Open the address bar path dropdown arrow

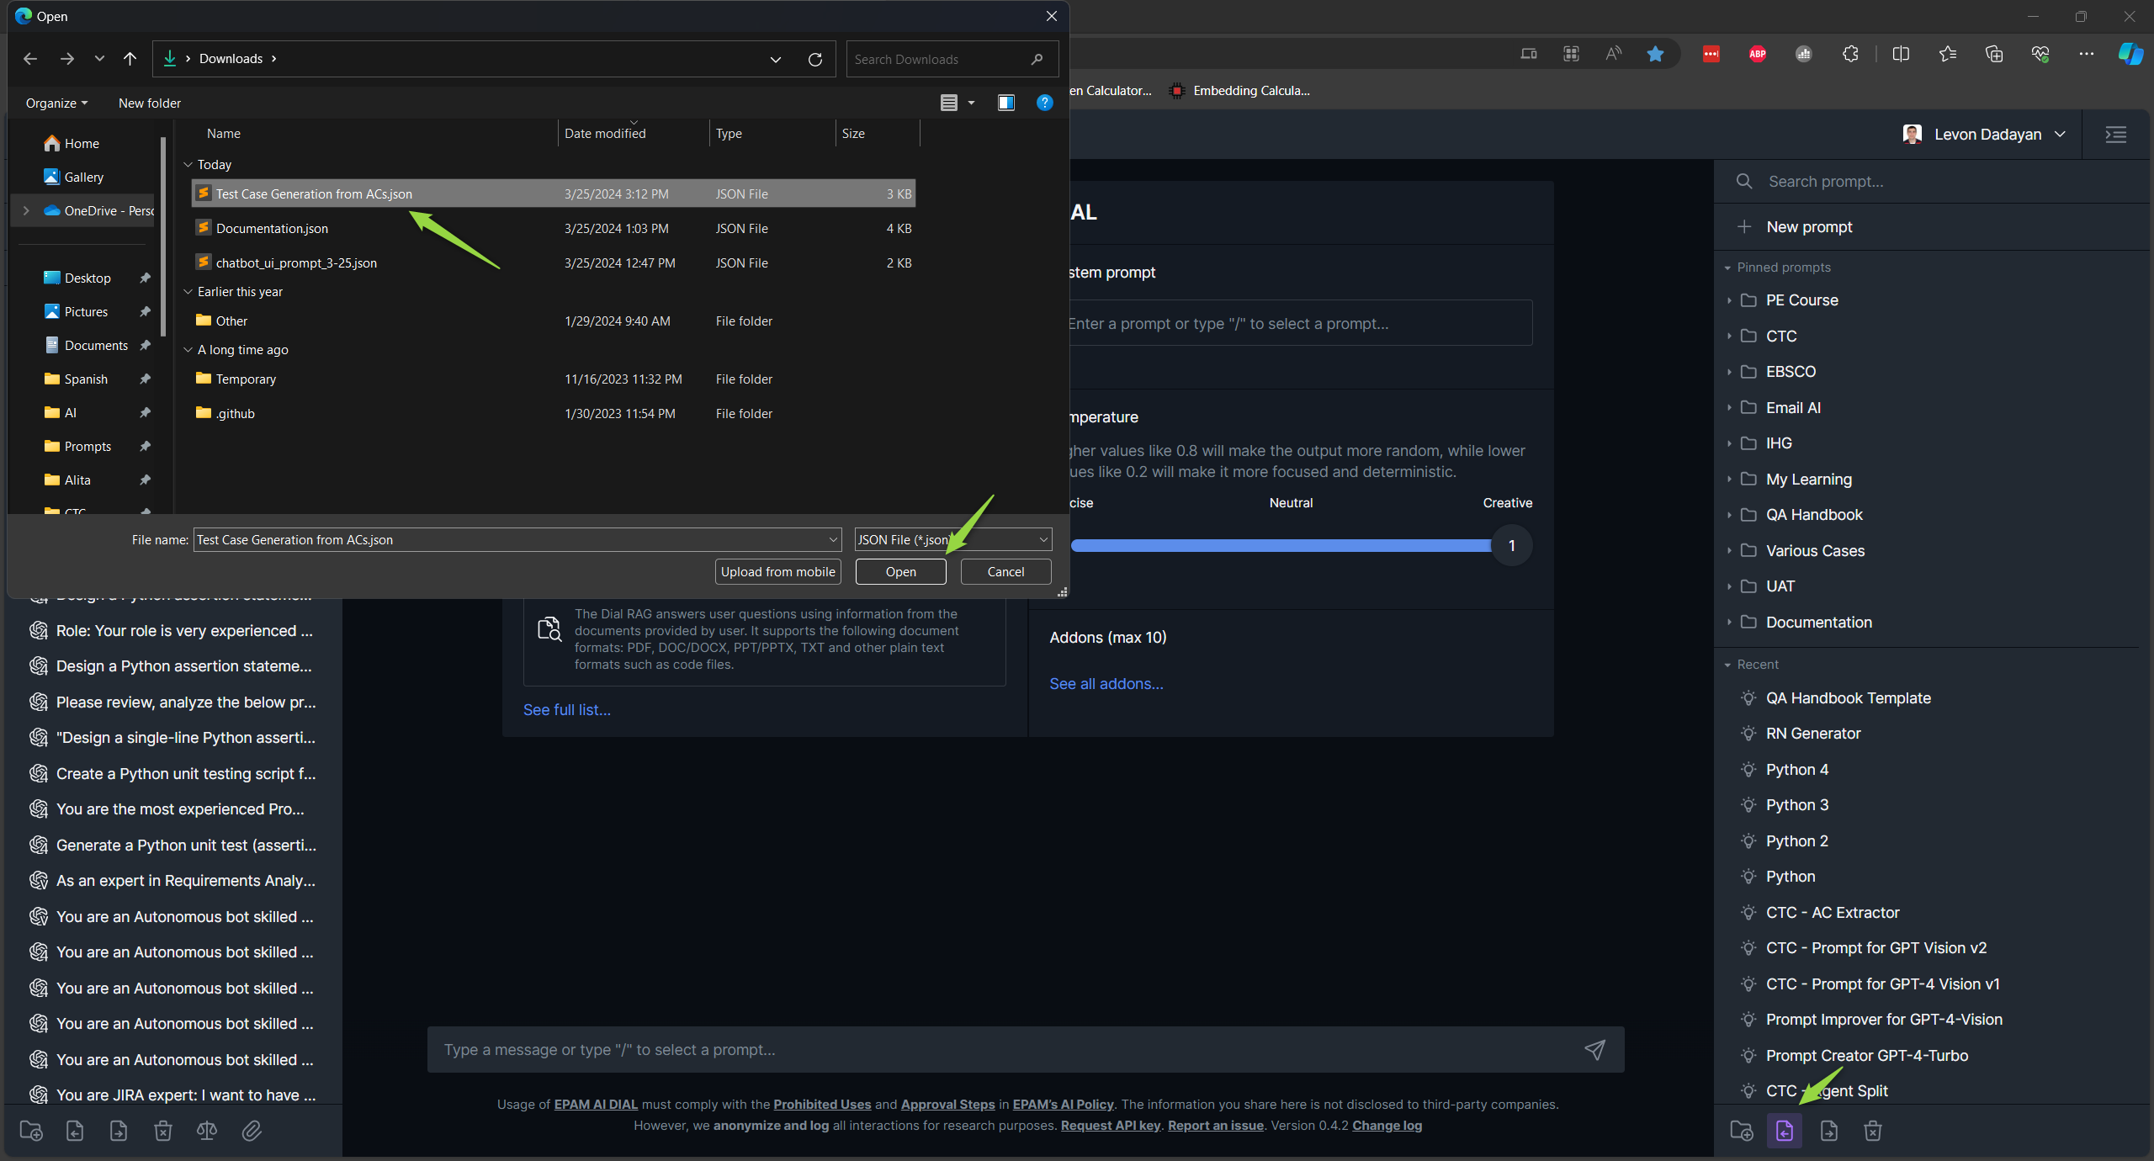[775, 59]
